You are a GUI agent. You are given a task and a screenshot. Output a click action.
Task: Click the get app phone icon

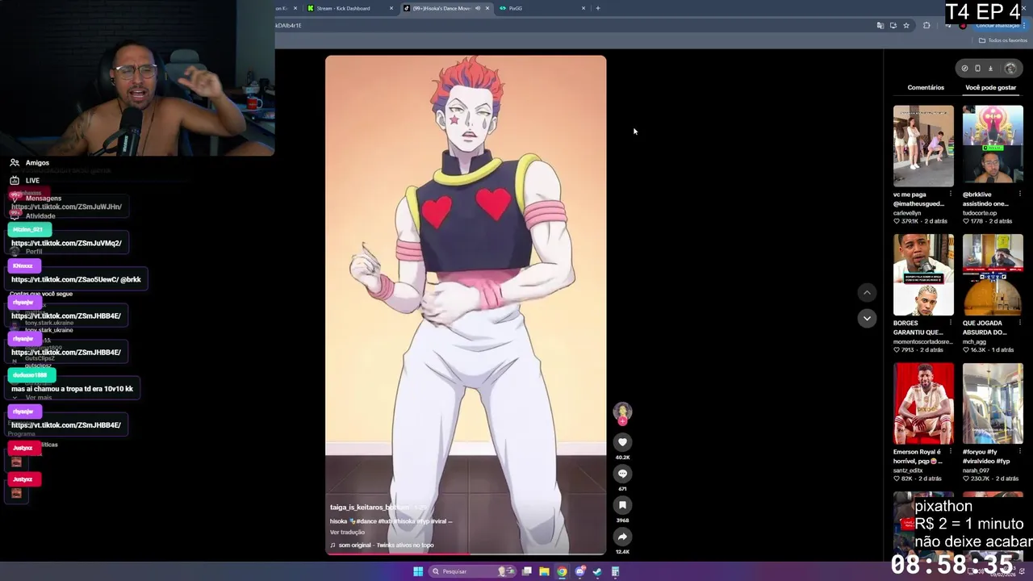click(977, 69)
